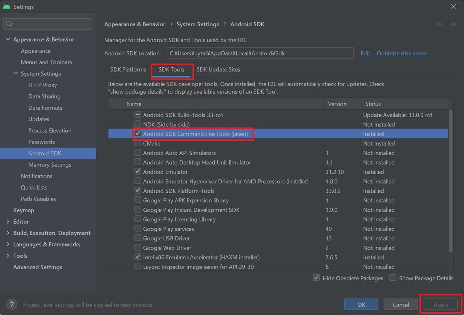Open Menus and Toolbars settings

pos(46,62)
